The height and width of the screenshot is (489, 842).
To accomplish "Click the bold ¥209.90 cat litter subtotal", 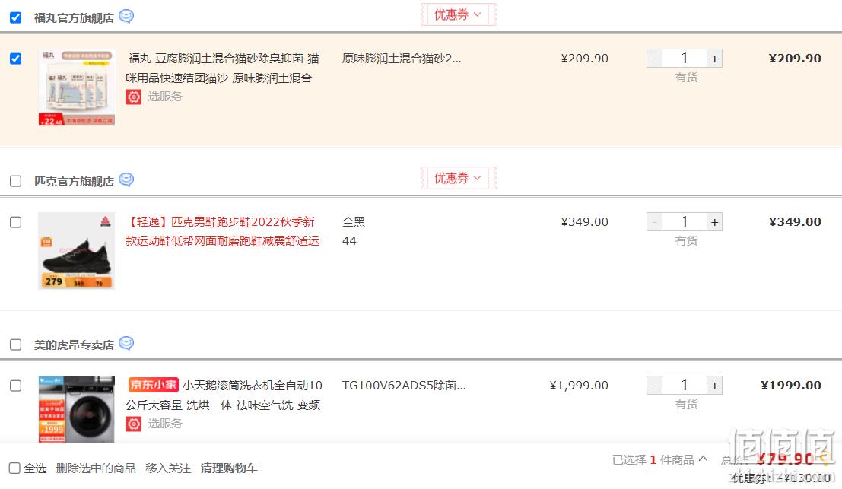I will [x=795, y=59].
